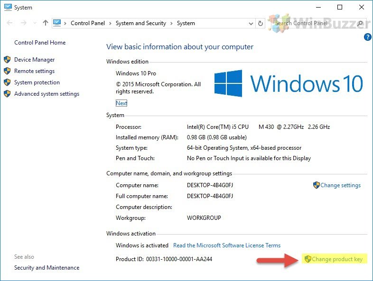Click the WORKGROUP value
This screenshot has width=373, height=281.
coord(204,218)
